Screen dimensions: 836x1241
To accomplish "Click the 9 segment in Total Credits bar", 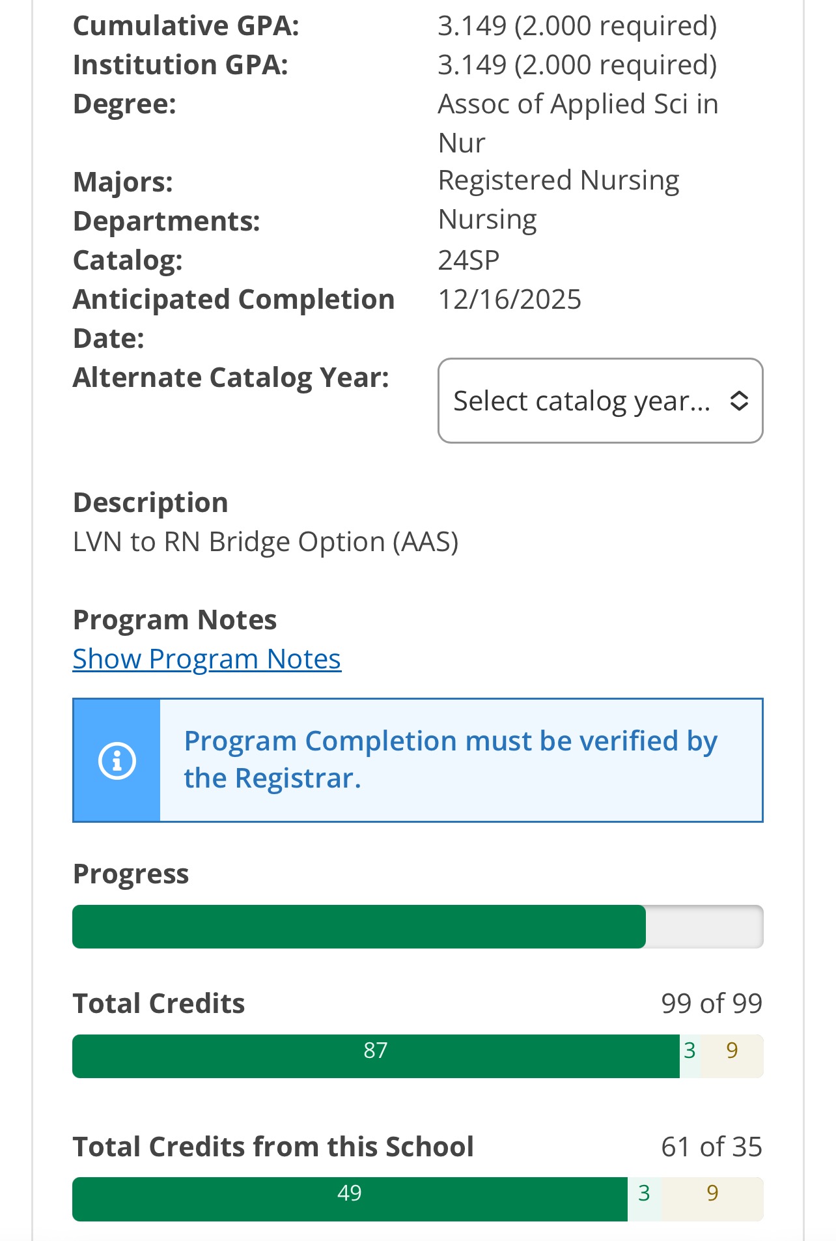I will coord(732,1056).
